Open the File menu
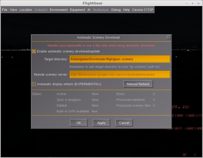The height and width of the screenshot is (158, 203). (x=5, y=10)
